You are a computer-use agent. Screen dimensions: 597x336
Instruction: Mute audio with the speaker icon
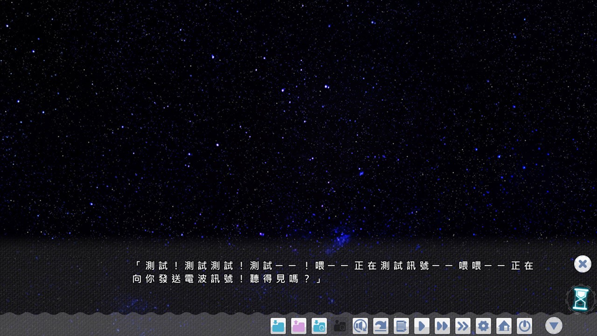pyautogui.click(x=360, y=326)
